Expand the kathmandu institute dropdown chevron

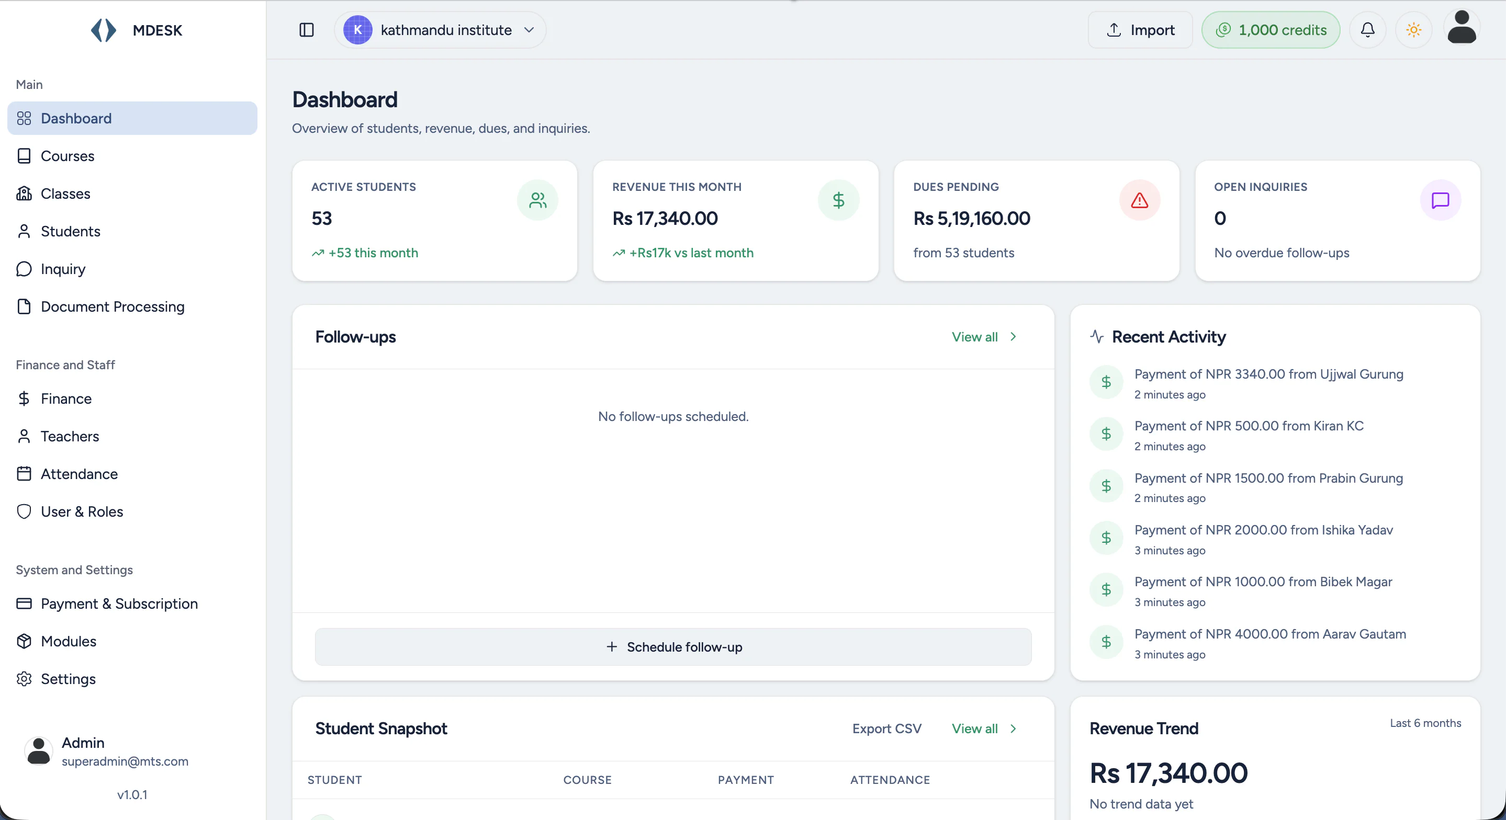click(x=529, y=30)
